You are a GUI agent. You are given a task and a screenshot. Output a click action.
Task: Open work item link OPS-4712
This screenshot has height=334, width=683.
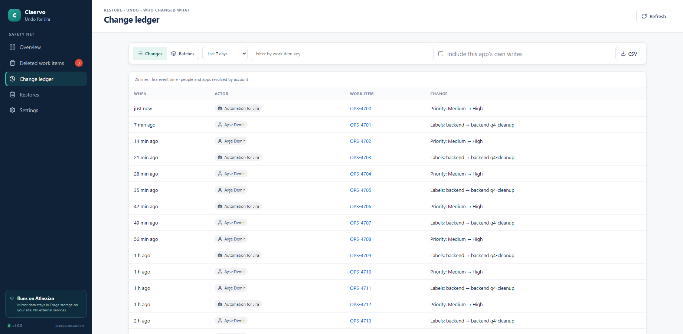360,305
